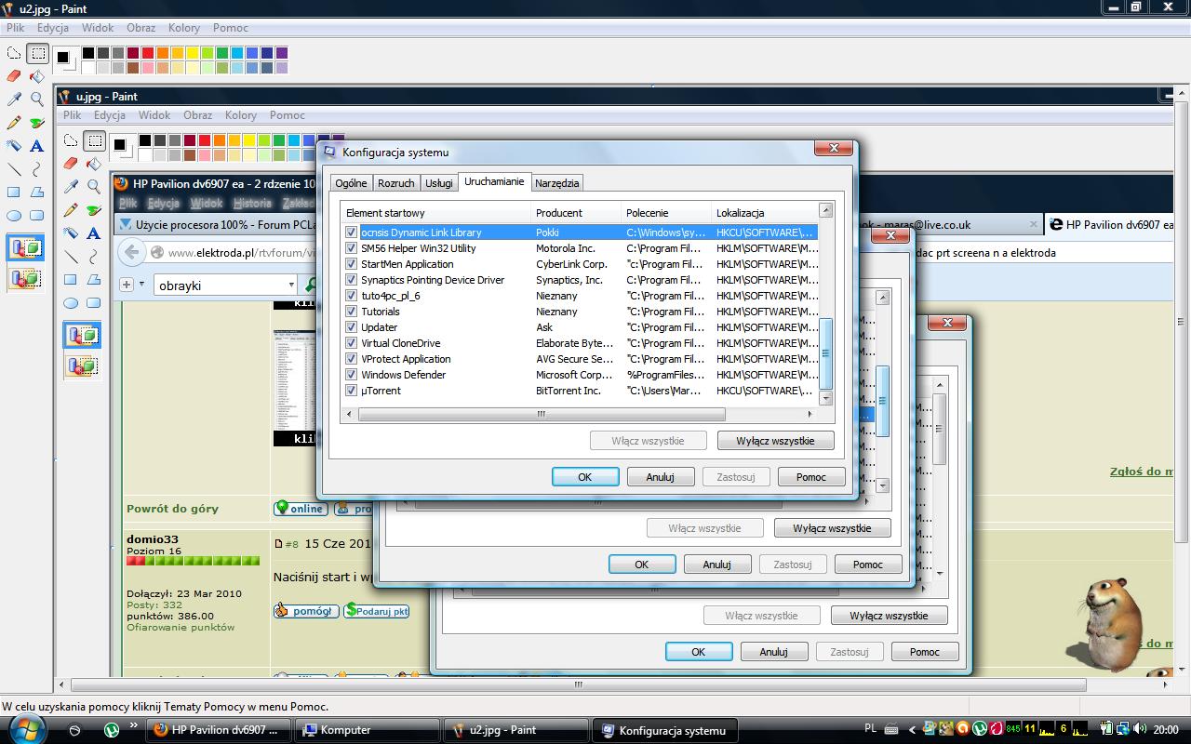Viewport: 1191px width, 744px height.
Task: Open the dropdown arrow of the obrayki search box
Action: [x=291, y=285]
